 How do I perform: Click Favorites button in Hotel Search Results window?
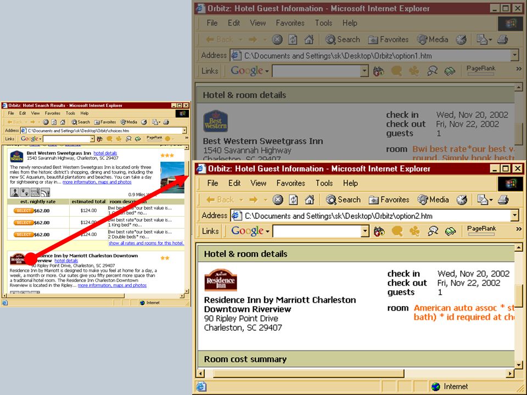(105, 122)
